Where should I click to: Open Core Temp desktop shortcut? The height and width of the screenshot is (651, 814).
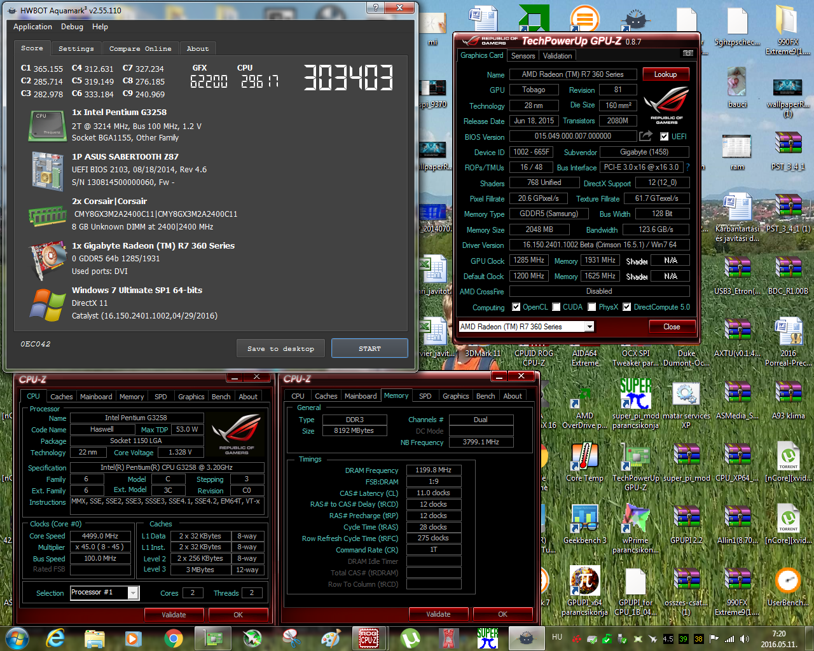[584, 462]
